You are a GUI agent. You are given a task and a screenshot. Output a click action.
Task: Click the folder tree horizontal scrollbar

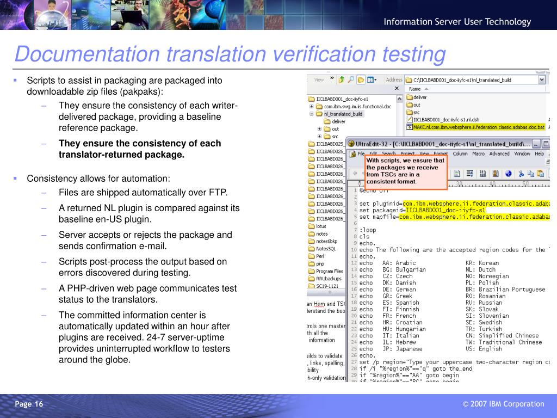[x=326, y=292]
